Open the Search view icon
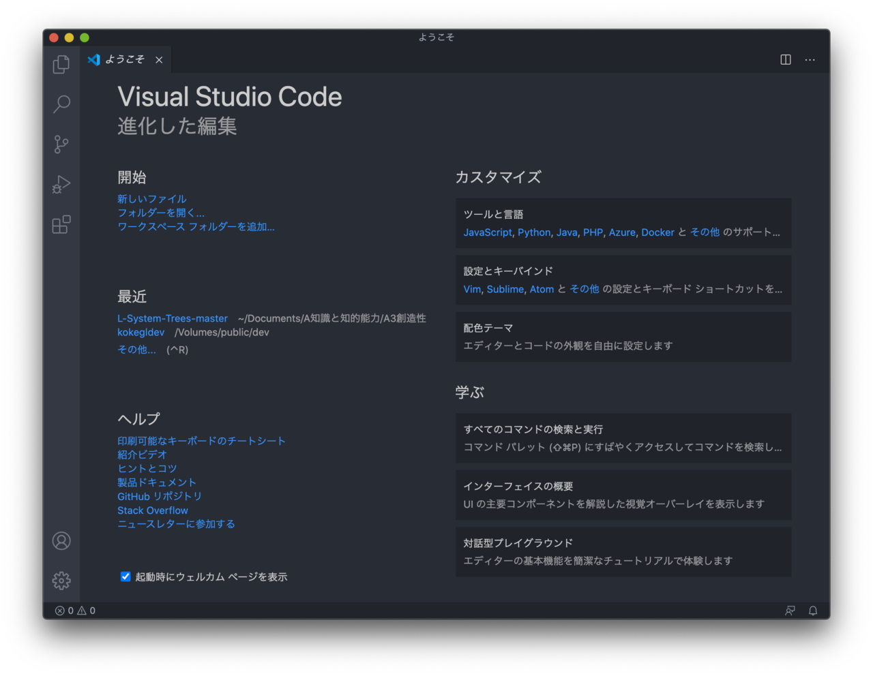 61,104
